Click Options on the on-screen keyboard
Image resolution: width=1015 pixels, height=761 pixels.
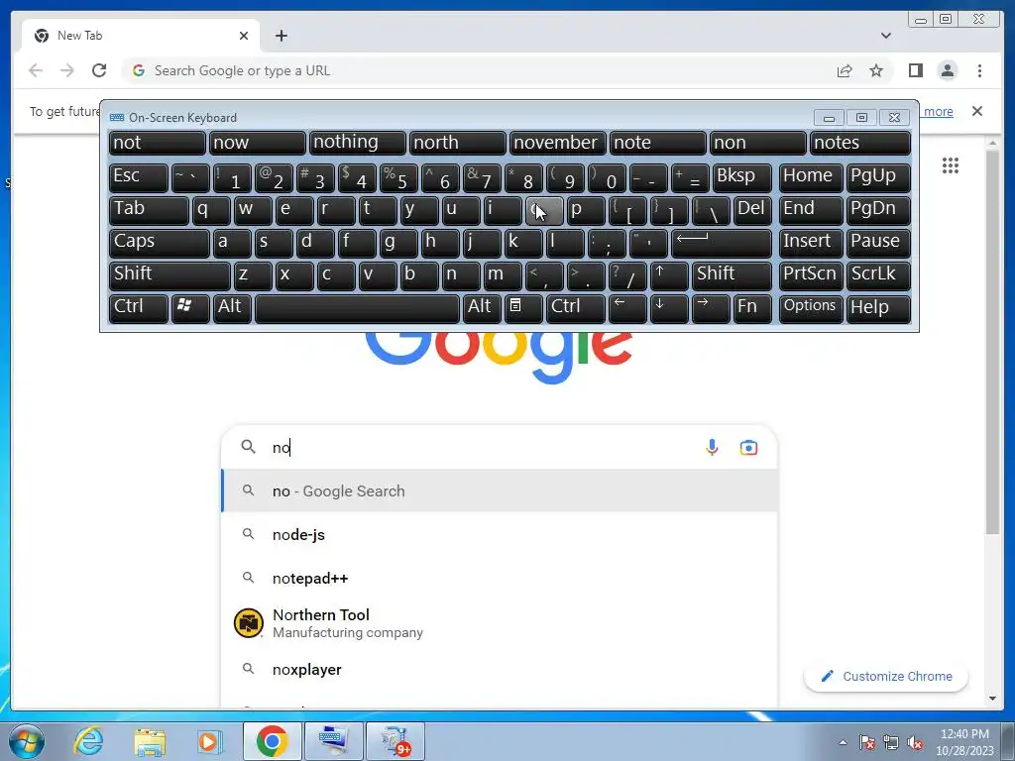[x=811, y=308]
